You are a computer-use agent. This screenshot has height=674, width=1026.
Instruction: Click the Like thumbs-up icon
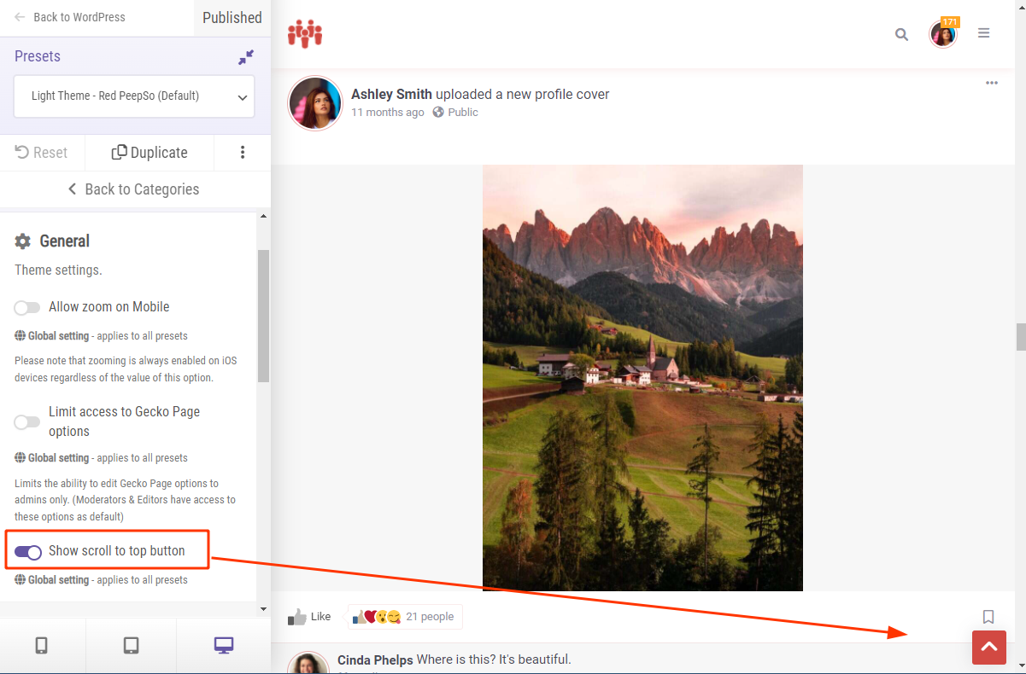(296, 617)
